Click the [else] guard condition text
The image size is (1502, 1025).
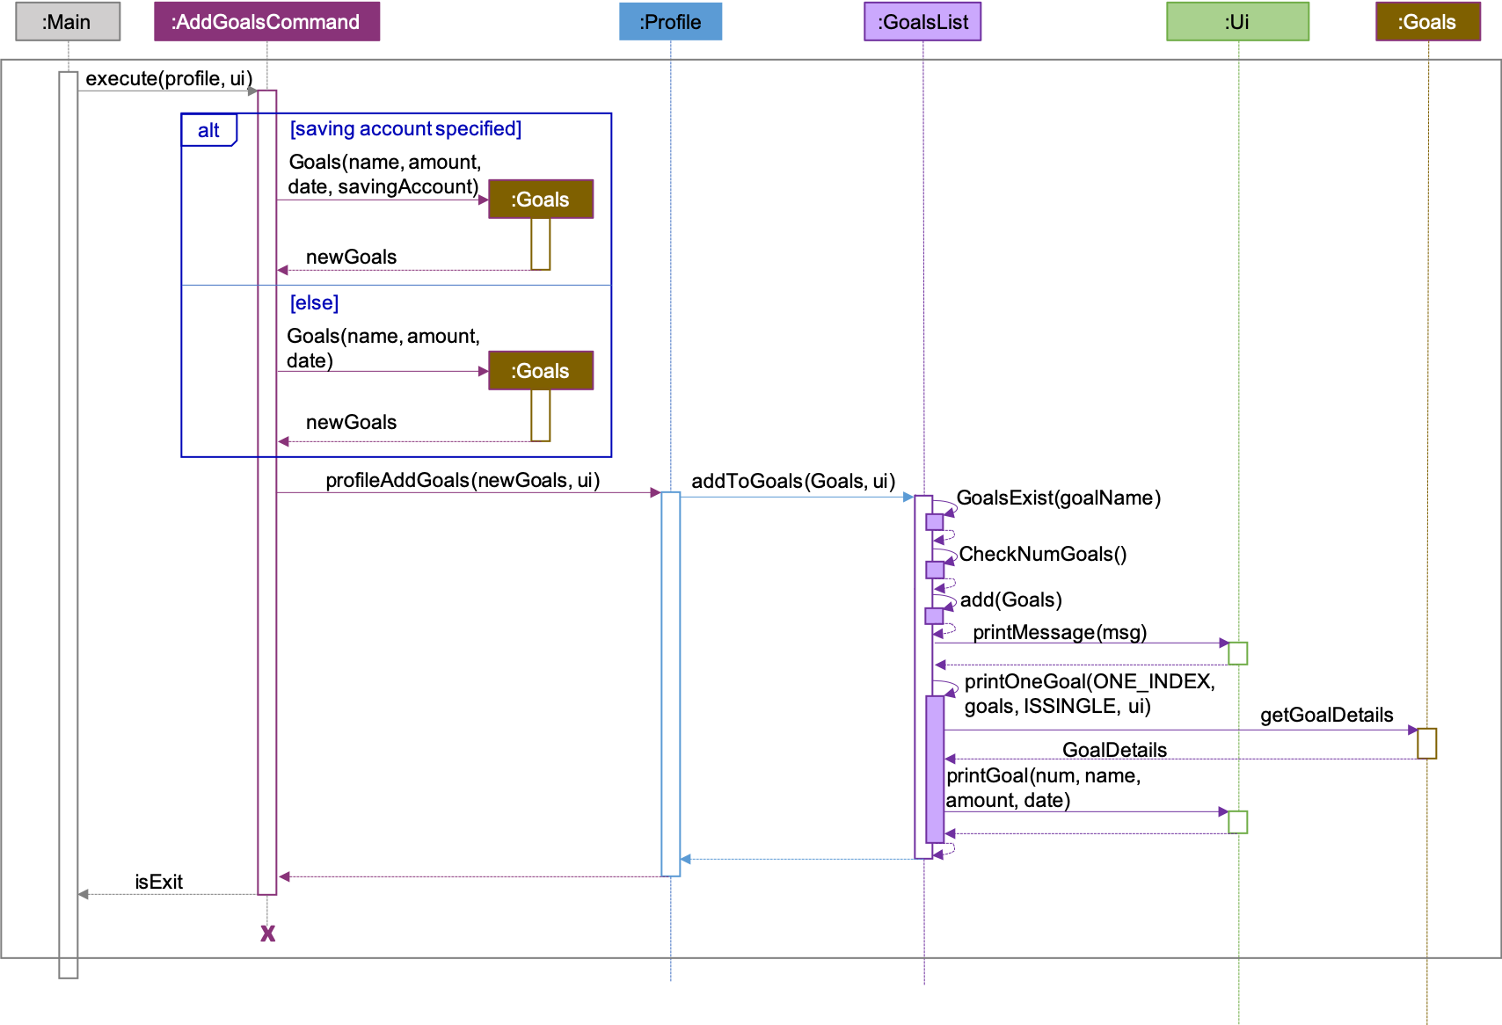(x=315, y=303)
